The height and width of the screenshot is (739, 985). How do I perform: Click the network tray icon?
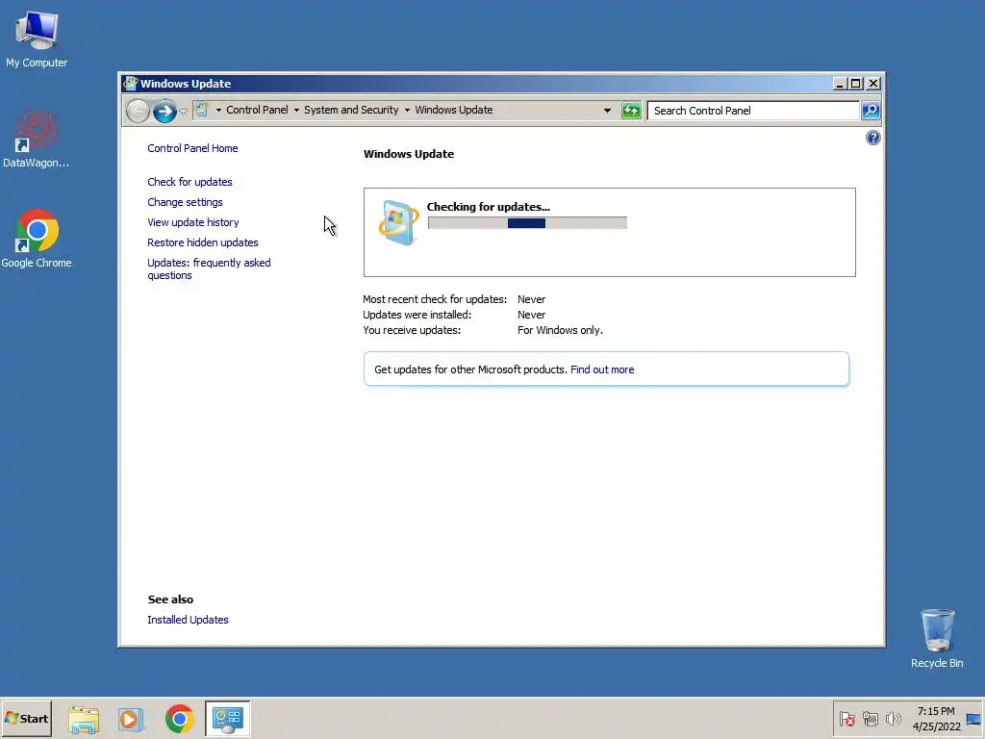tap(870, 719)
